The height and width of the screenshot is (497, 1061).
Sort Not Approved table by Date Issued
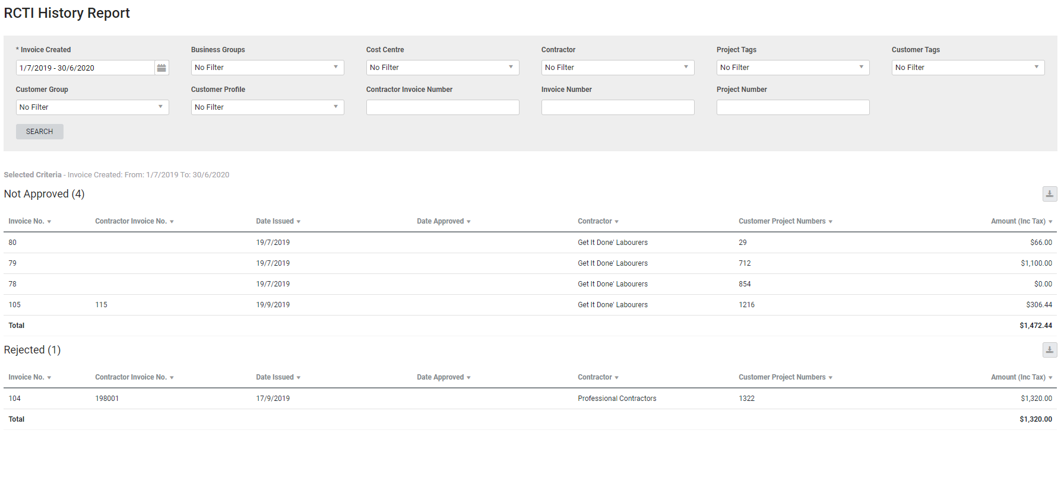click(x=278, y=221)
